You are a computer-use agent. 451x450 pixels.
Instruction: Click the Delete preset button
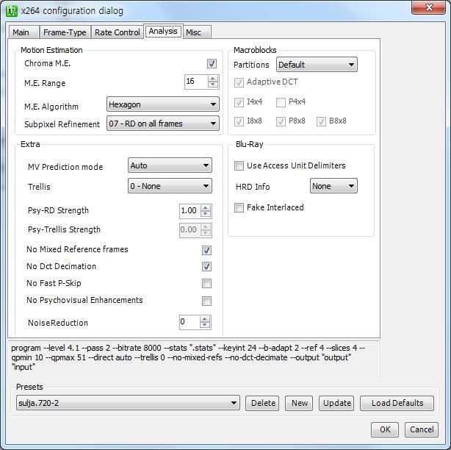click(x=262, y=403)
